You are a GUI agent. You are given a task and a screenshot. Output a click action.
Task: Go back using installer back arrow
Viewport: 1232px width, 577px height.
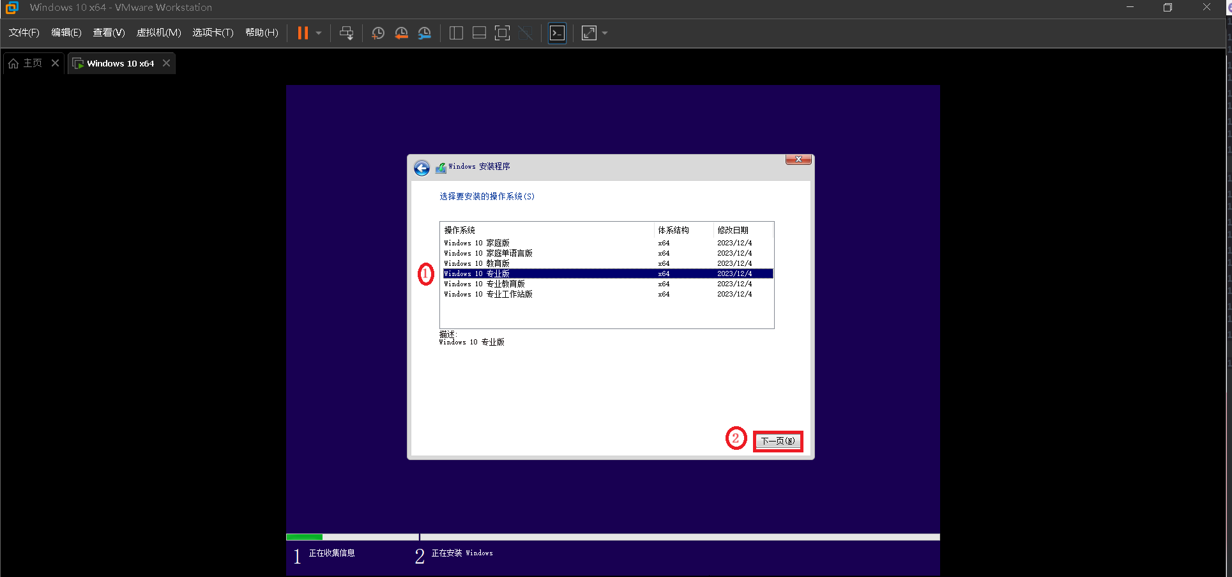422,167
